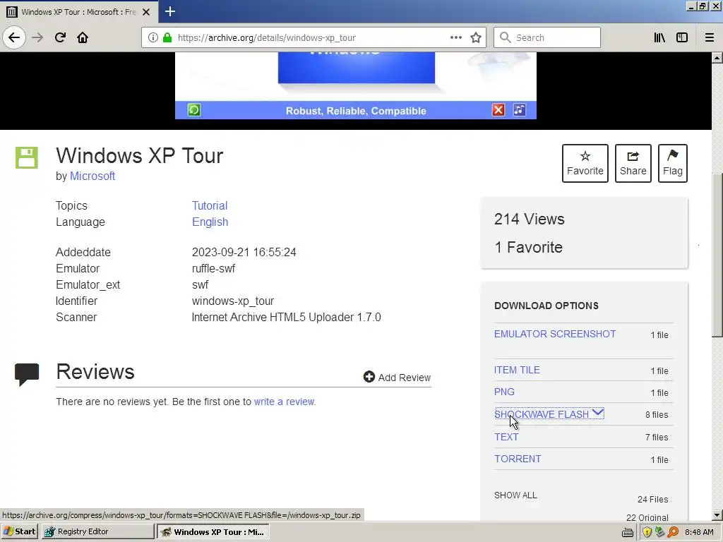This screenshot has height=542, width=723.
Task: Click the scrollbar up arrow
Action: click(717, 58)
